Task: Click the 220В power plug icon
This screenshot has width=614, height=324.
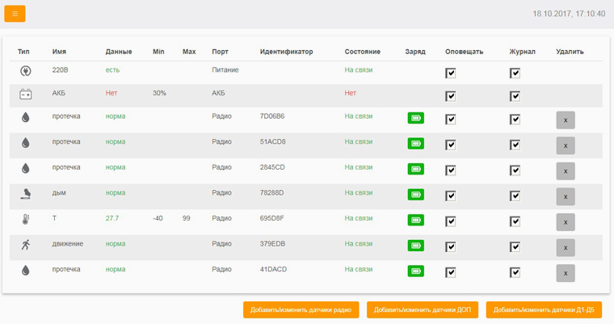Action: click(x=25, y=71)
